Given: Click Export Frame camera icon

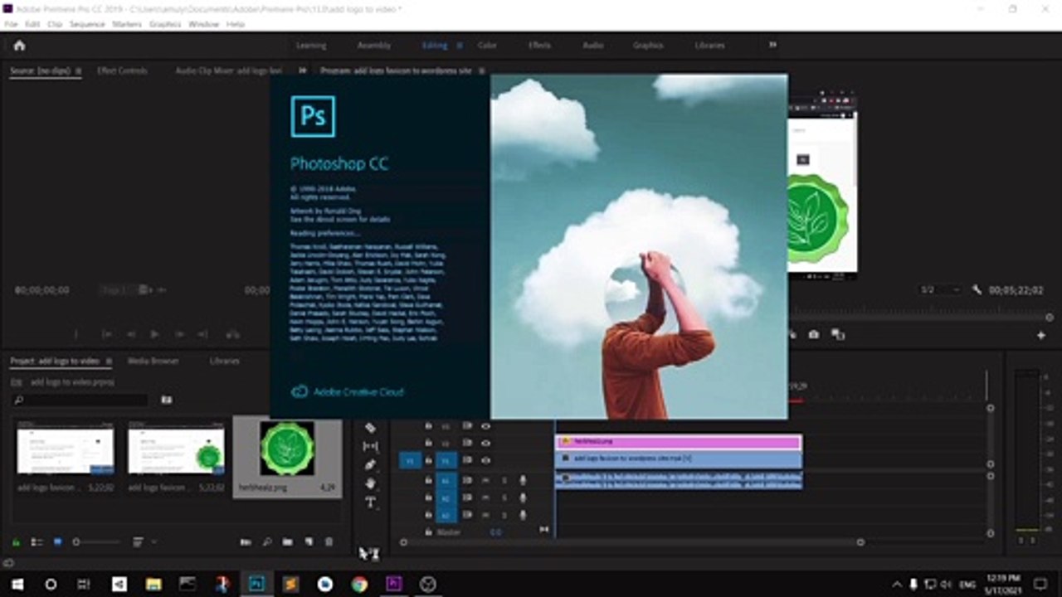Looking at the screenshot, I should tap(814, 335).
